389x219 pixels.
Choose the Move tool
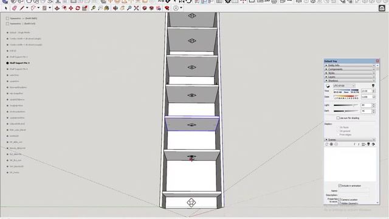click(x=71, y=8)
